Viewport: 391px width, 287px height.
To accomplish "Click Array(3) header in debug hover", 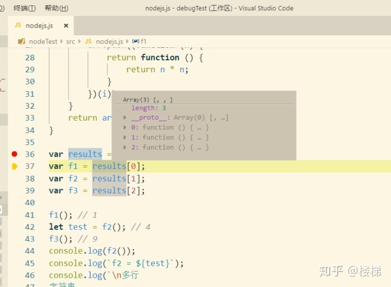I will click(x=148, y=100).
